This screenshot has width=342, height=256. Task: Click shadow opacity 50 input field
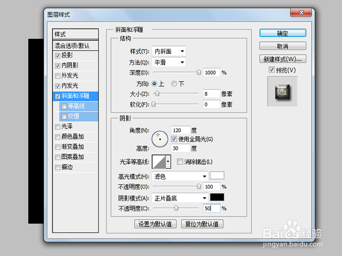click(x=212, y=208)
